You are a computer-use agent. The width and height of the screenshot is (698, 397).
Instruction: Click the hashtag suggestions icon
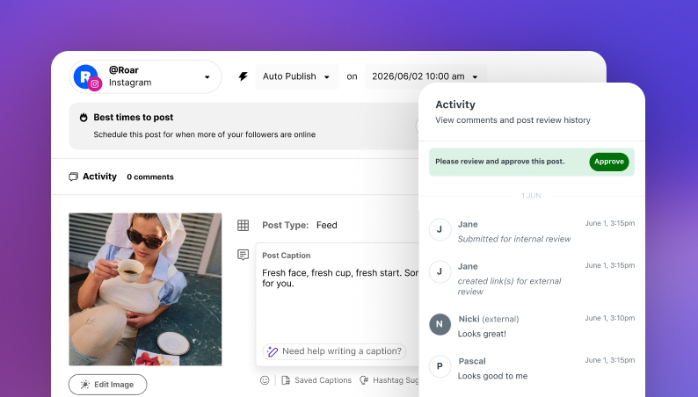pyautogui.click(x=364, y=380)
